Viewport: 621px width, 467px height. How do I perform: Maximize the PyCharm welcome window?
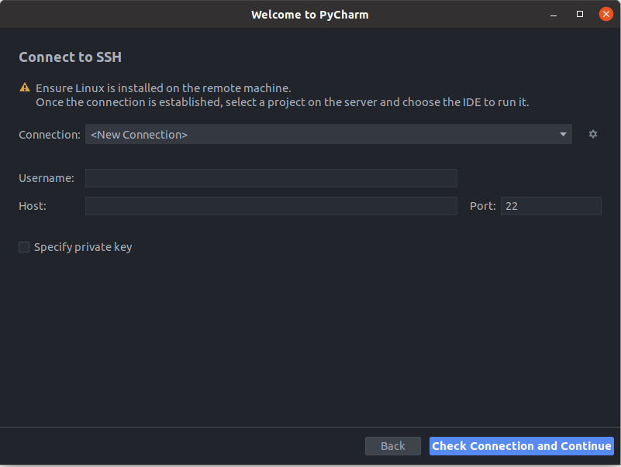click(x=579, y=14)
